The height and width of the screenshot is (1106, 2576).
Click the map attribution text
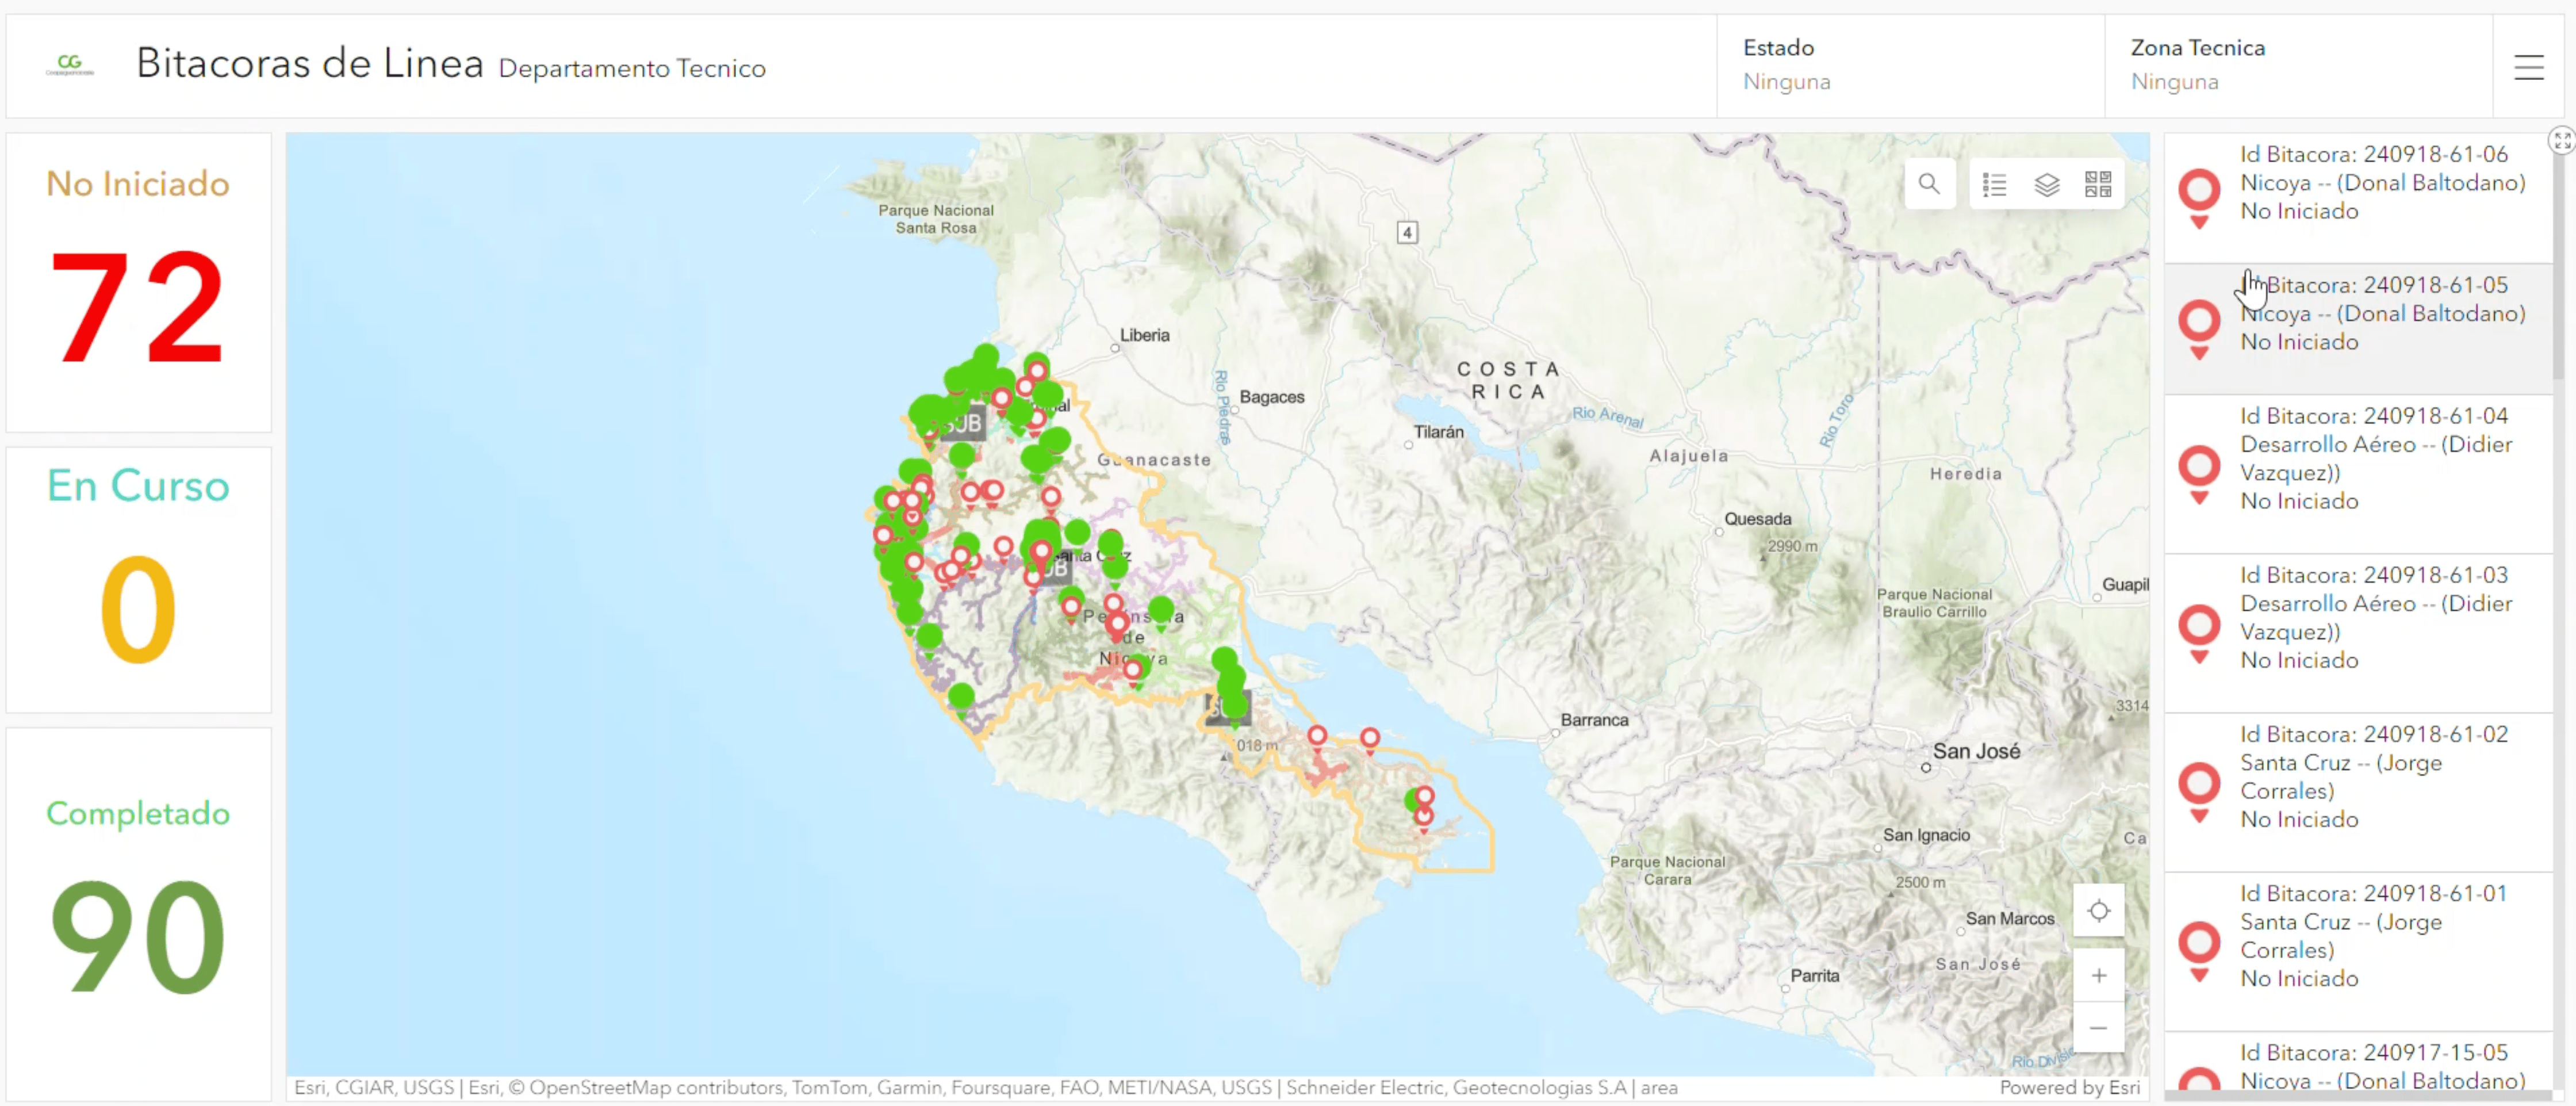point(985,1087)
